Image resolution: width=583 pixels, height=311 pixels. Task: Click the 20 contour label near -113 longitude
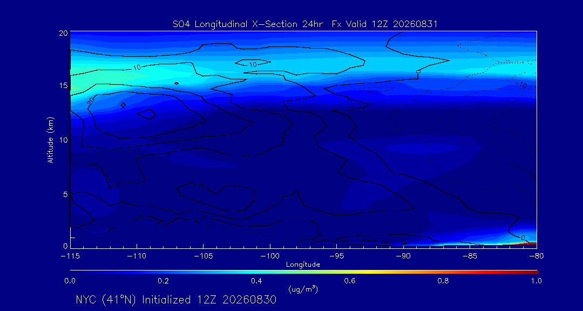[x=91, y=100]
